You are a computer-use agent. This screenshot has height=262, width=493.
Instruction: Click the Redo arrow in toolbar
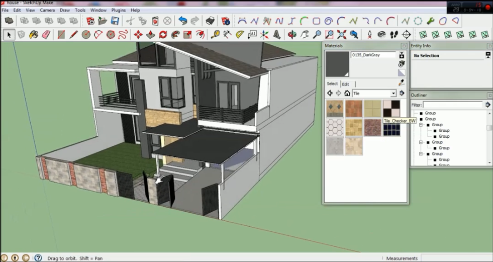[195, 21]
